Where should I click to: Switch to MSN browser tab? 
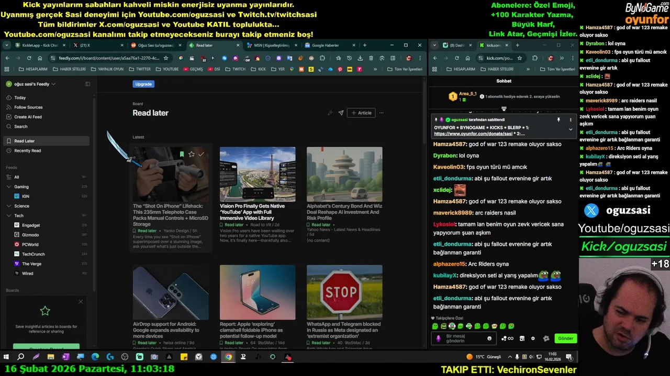coord(271,45)
